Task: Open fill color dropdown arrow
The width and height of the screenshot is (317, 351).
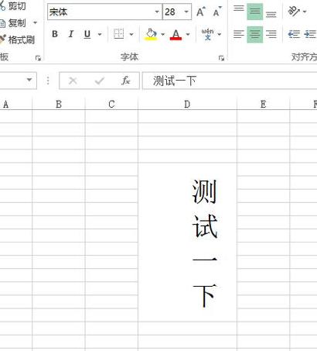Action: (x=162, y=34)
